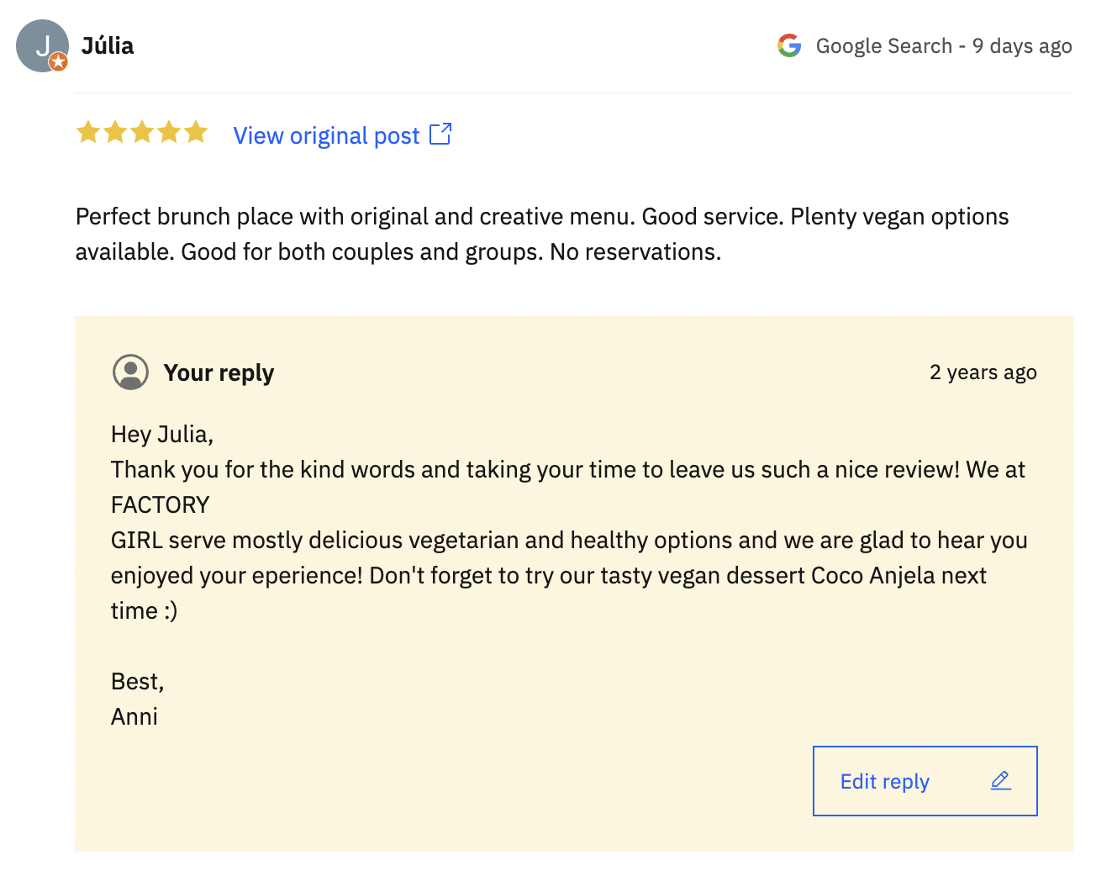The image size is (1096, 871).
Task: Click the Anni signature in reply
Action: [x=134, y=716]
